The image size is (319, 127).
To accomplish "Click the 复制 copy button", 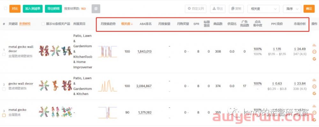I will click(236, 9).
